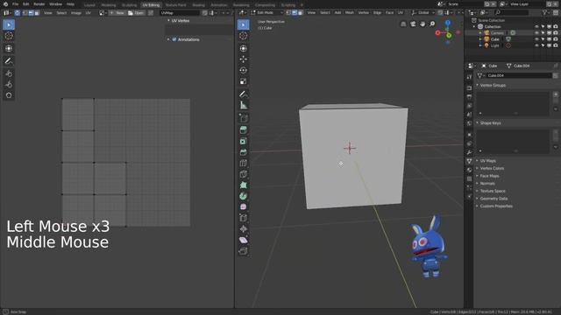
Task: Hide the Camera in outliner
Action: tap(536, 33)
